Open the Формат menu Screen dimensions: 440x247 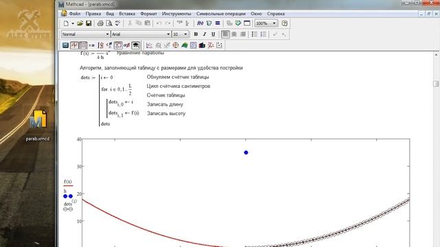point(148,14)
